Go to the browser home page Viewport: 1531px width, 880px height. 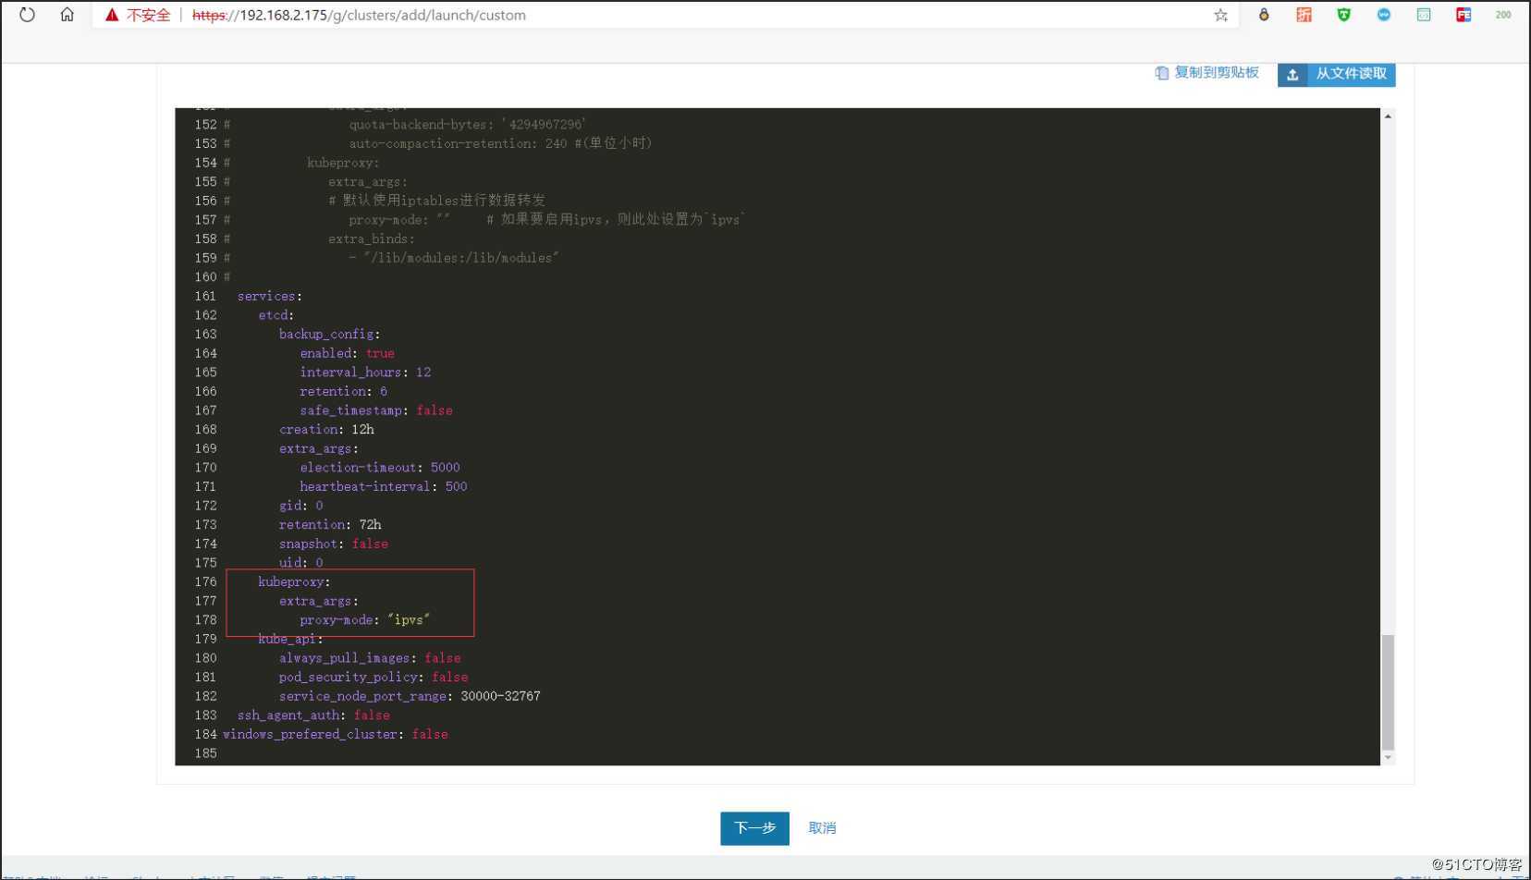point(67,15)
